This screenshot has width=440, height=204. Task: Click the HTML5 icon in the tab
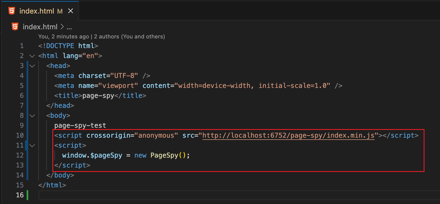12,11
